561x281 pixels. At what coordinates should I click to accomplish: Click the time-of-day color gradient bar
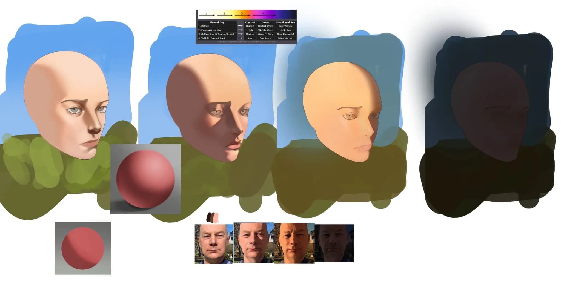point(247,14)
